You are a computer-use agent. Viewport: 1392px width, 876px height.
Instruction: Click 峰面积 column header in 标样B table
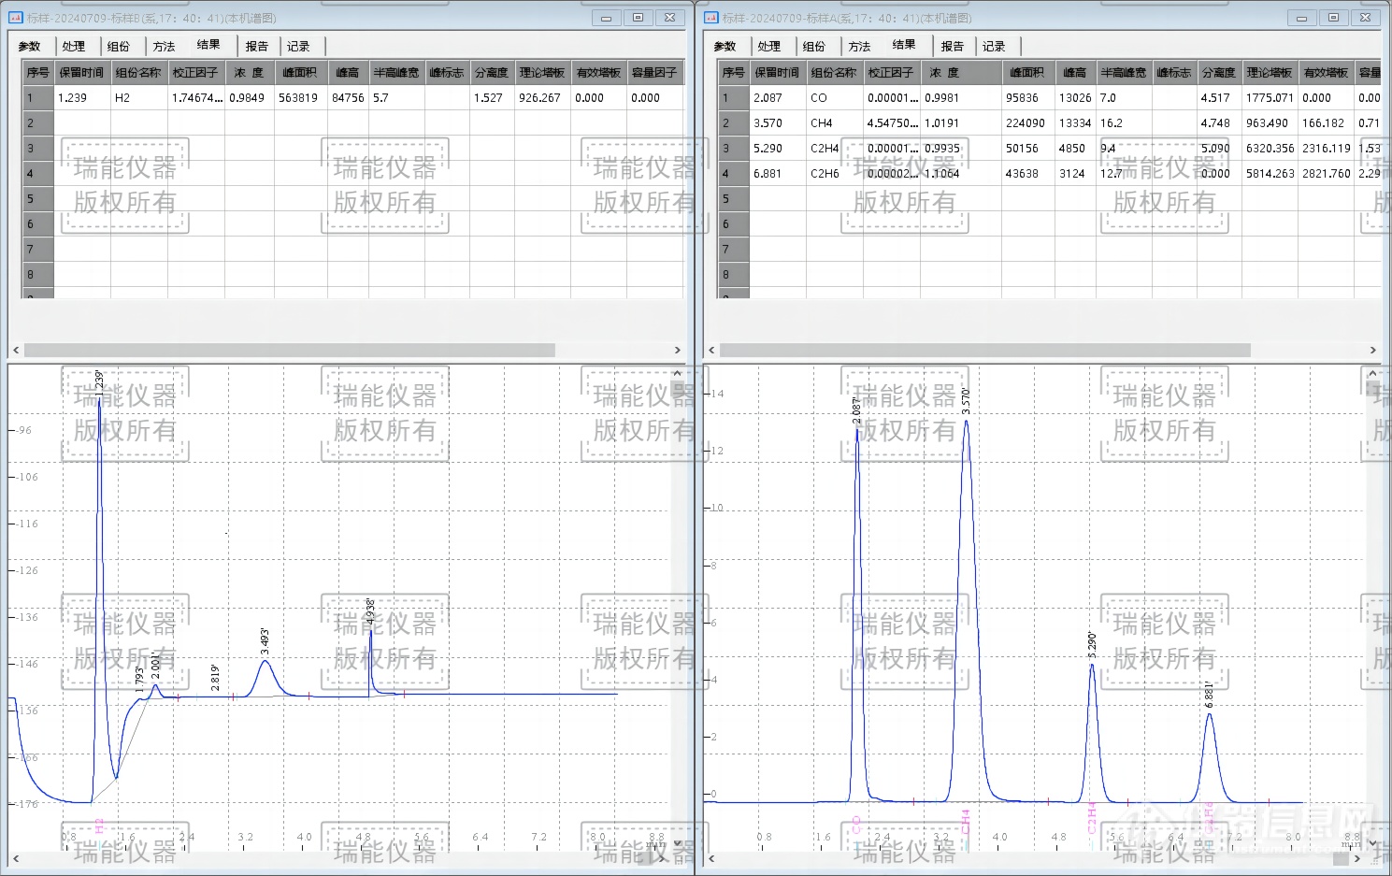coord(300,72)
